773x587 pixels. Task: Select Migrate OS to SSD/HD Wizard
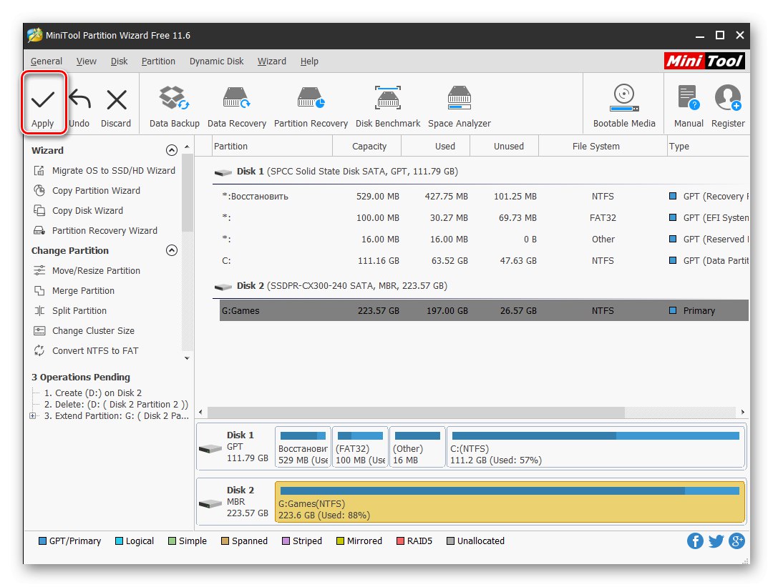[x=113, y=171]
